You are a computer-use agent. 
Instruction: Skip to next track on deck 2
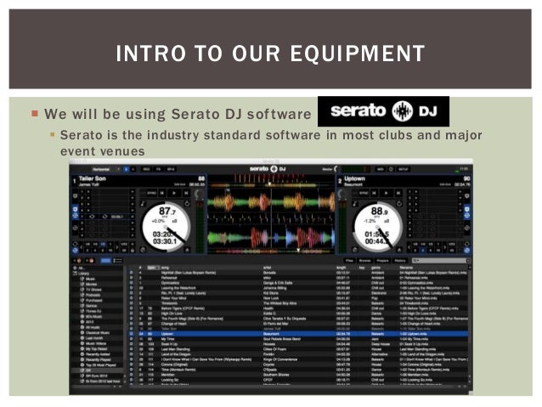click(398, 193)
